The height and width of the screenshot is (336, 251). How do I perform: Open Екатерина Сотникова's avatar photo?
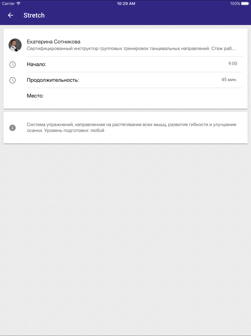(x=15, y=45)
